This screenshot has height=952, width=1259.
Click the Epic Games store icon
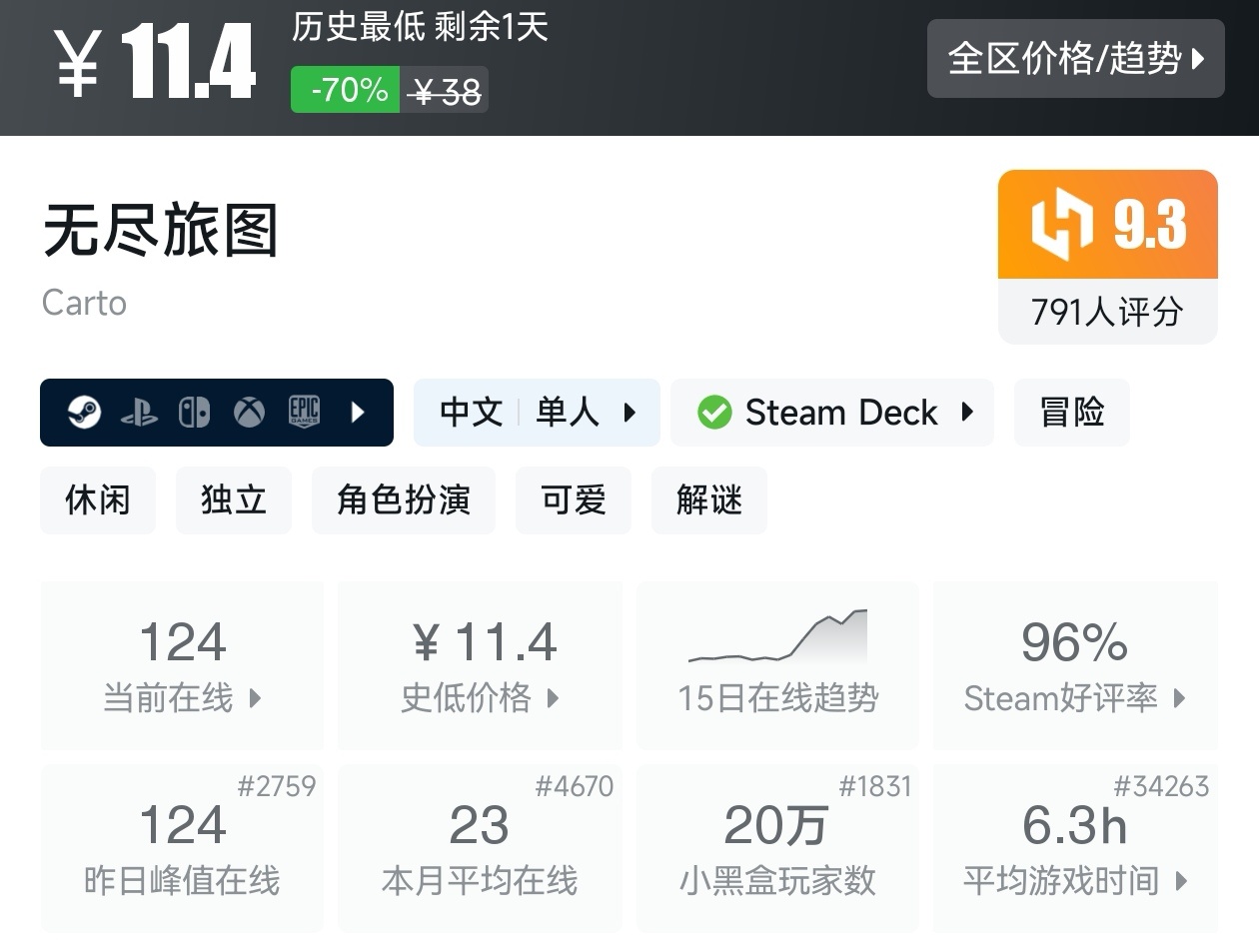[x=304, y=412]
